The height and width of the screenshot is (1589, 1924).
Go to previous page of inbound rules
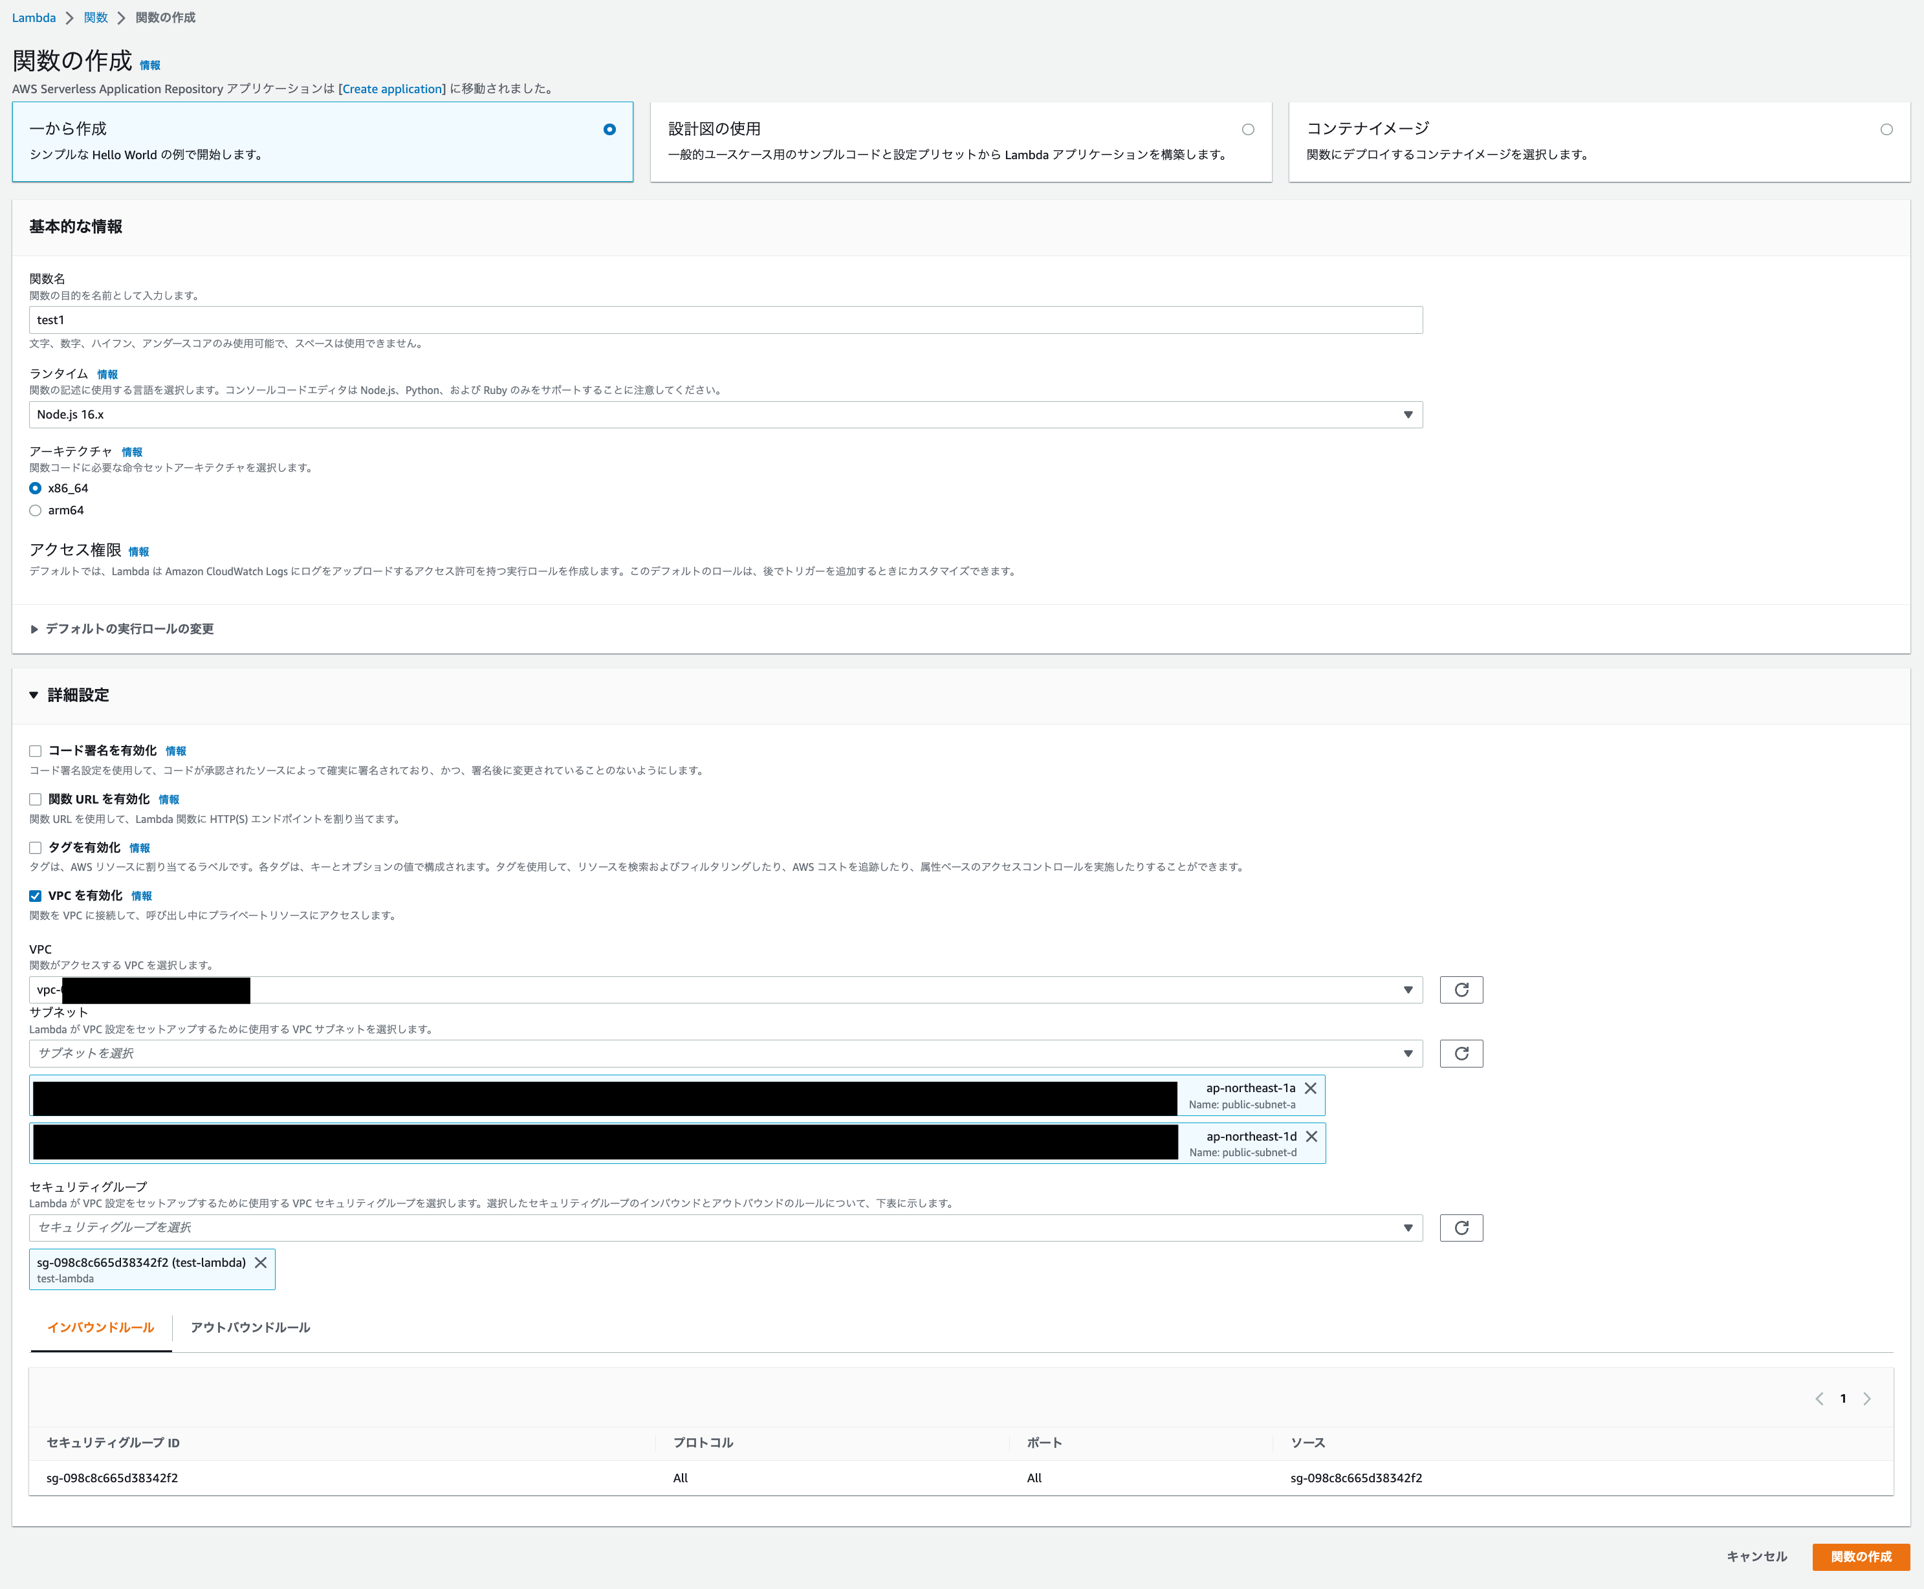point(1819,1399)
